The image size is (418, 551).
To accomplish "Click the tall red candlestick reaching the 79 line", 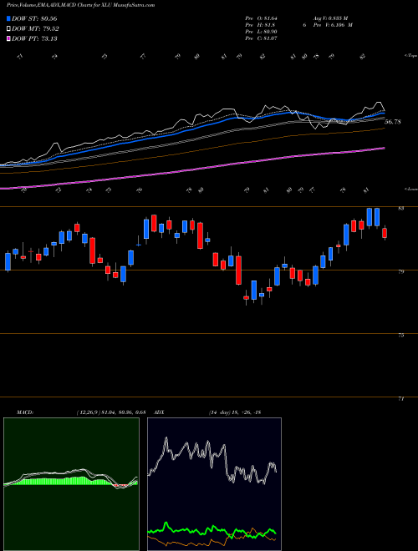I will [238, 270].
